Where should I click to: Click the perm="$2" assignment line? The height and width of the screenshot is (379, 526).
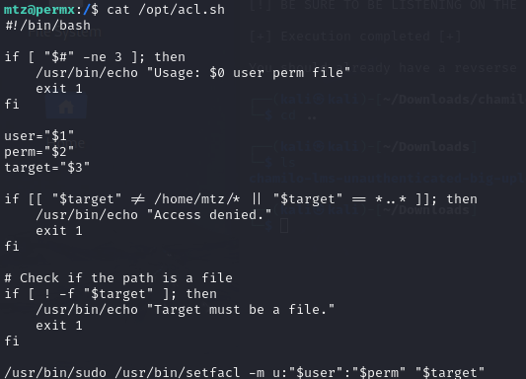[x=39, y=152]
